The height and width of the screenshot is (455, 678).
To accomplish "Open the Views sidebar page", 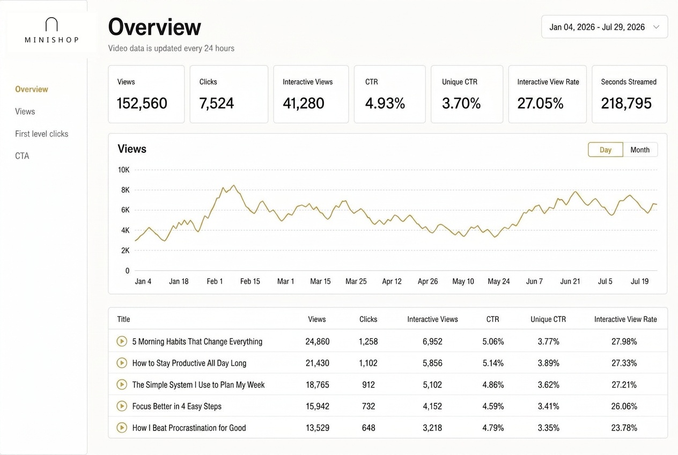I will (25, 112).
